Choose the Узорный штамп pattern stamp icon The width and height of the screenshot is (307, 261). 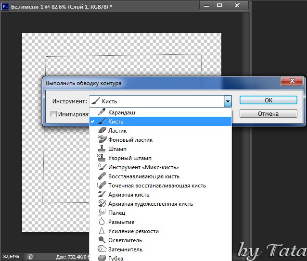[101, 158]
